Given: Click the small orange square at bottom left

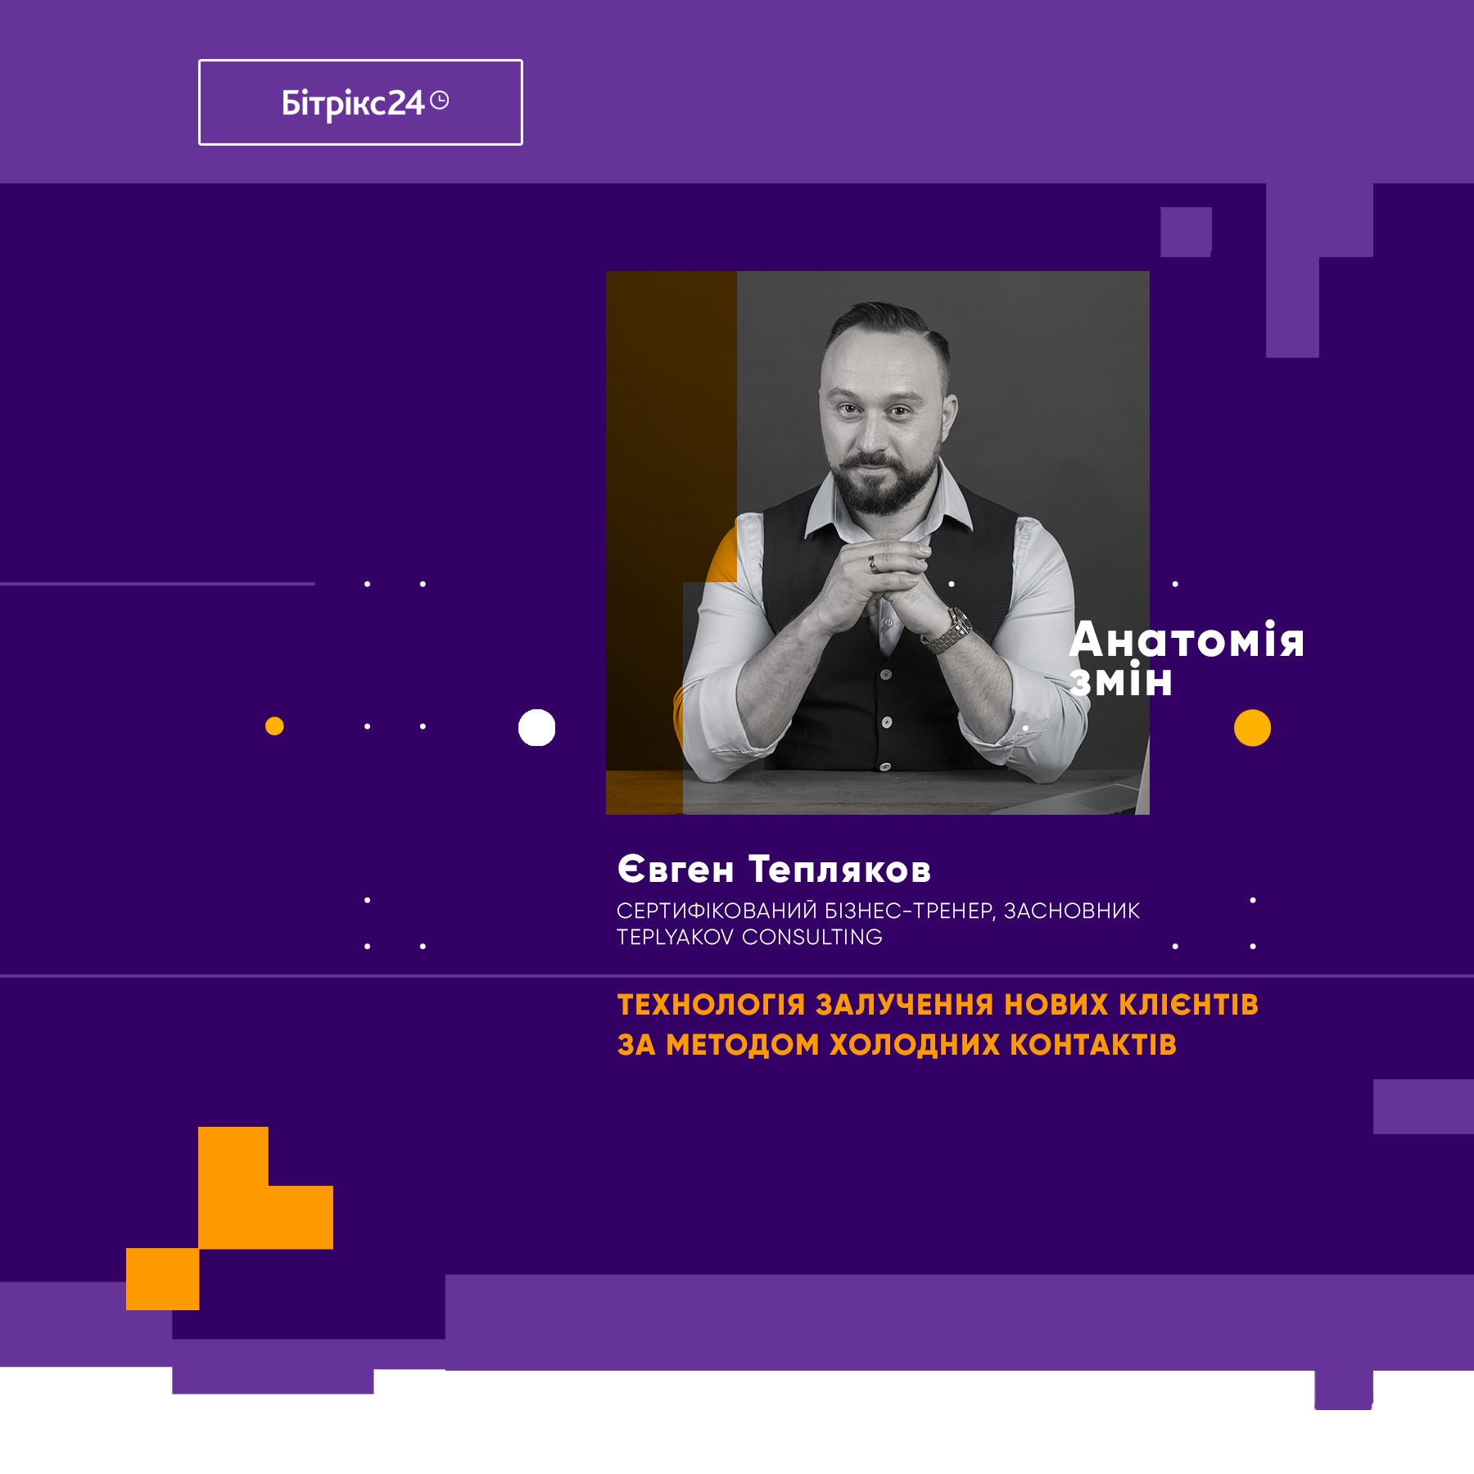Looking at the screenshot, I should [162, 1279].
